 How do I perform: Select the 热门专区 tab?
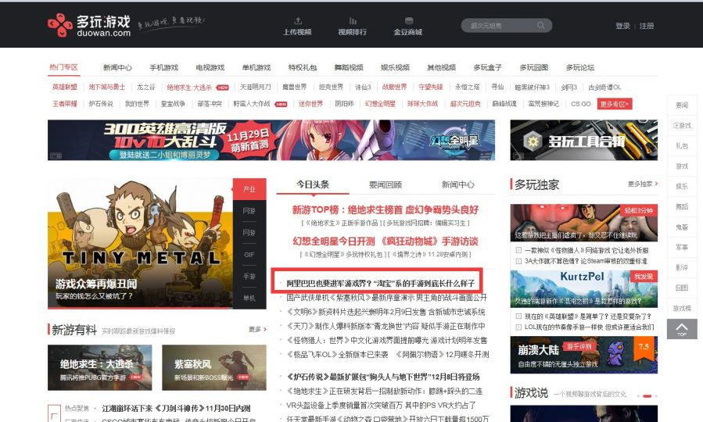pyautogui.click(x=63, y=67)
